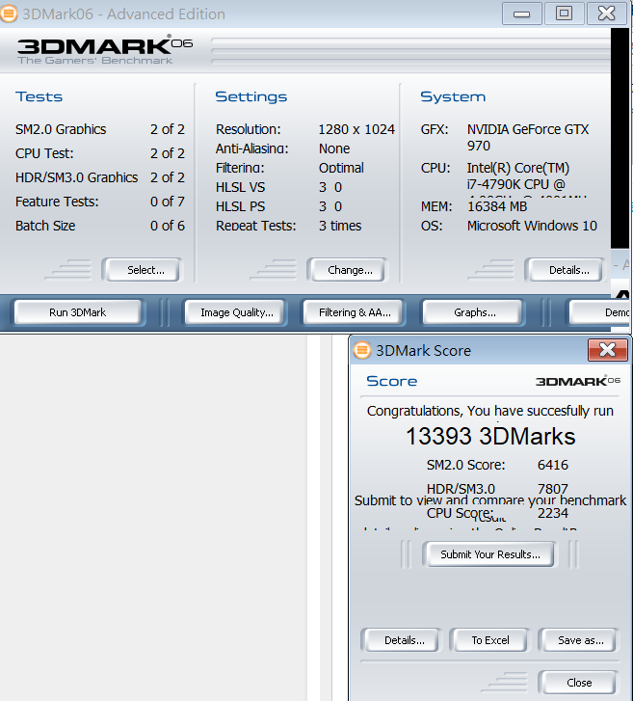633x701 pixels.
Task: Click the Feature Tests row label
Action: coord(57,202)
